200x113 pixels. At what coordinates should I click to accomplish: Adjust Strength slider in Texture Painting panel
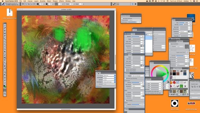click(181, 56)
